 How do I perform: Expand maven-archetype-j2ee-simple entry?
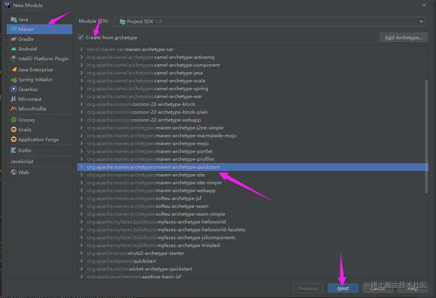81,128
